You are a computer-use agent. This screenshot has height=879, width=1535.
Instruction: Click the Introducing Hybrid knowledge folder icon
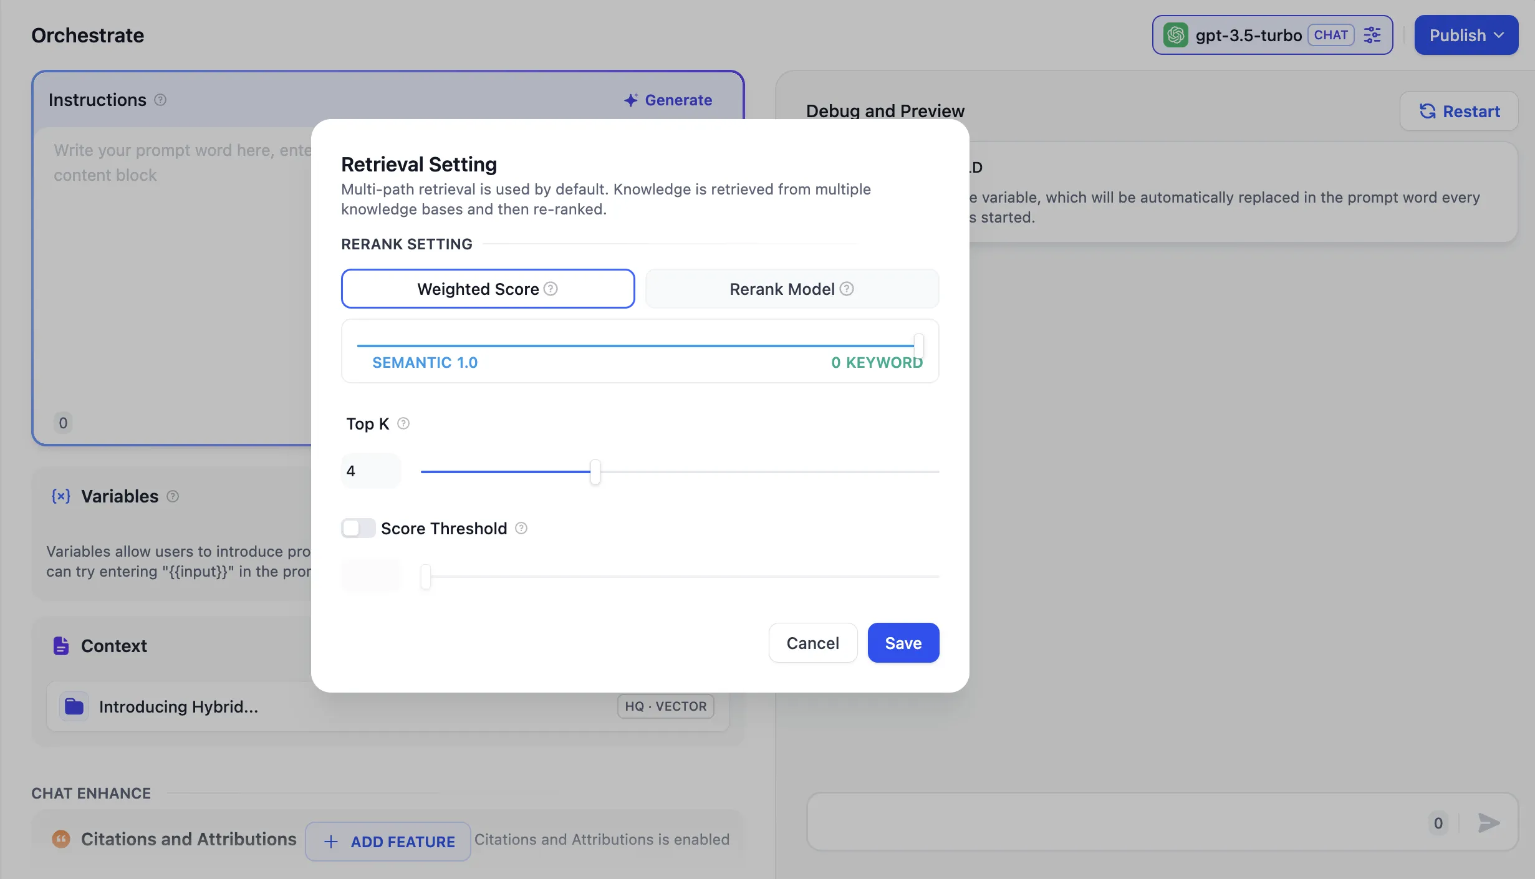74,706
